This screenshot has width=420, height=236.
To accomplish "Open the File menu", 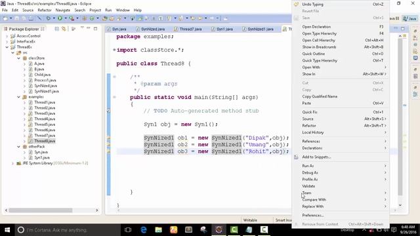I will (5, 10).
